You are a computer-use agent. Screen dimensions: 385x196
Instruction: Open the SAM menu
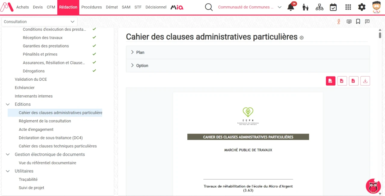pyautogui.click(x=126, y=7)
